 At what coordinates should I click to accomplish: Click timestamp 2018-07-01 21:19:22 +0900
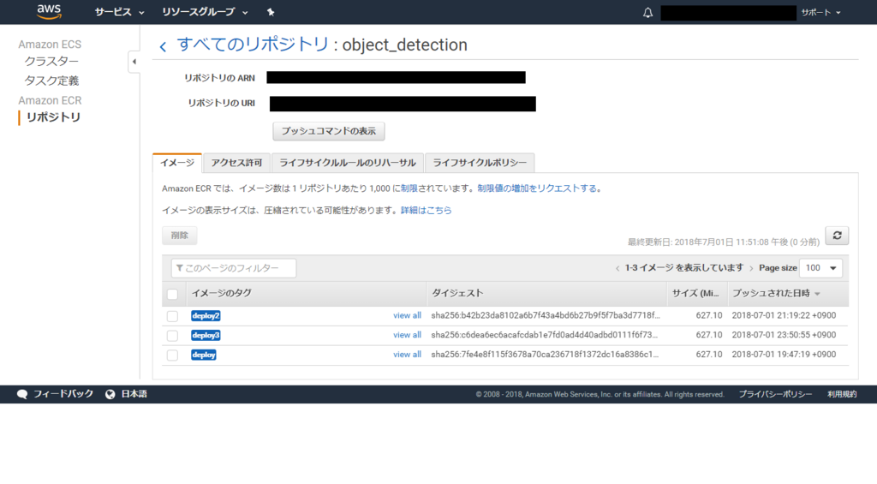pyautogui.click(x=784, y=315)
